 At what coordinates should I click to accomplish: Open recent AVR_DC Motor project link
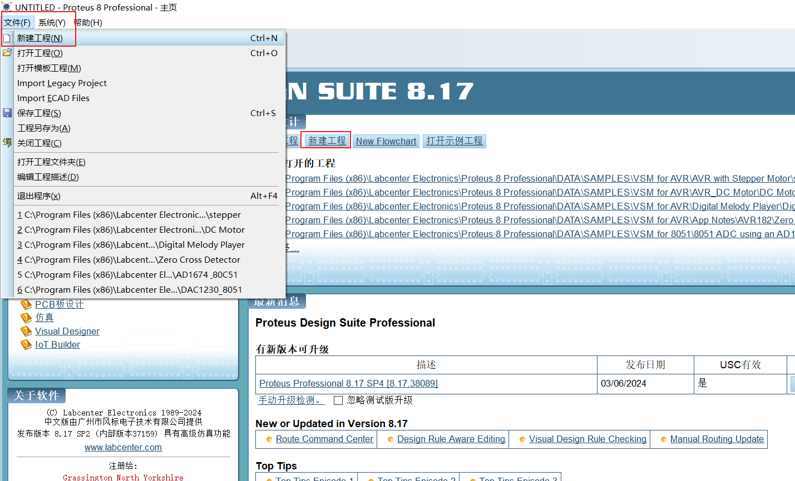(x=540, y=193)
